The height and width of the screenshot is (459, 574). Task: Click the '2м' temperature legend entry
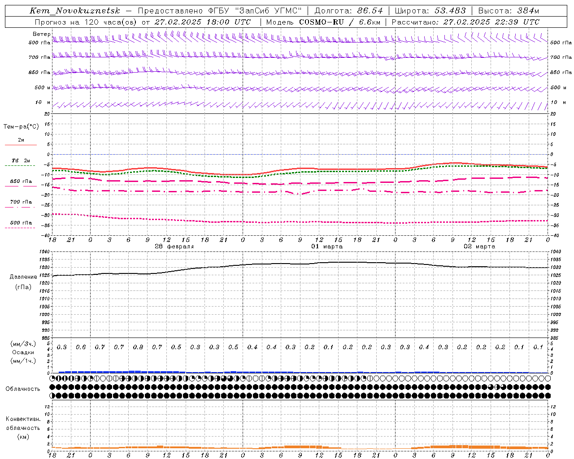click(x=21, y=140)
